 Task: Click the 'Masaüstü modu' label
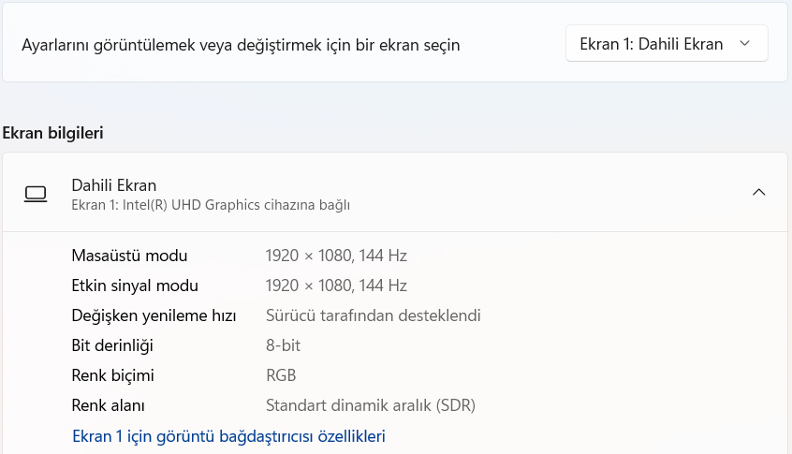coord(129,256)
